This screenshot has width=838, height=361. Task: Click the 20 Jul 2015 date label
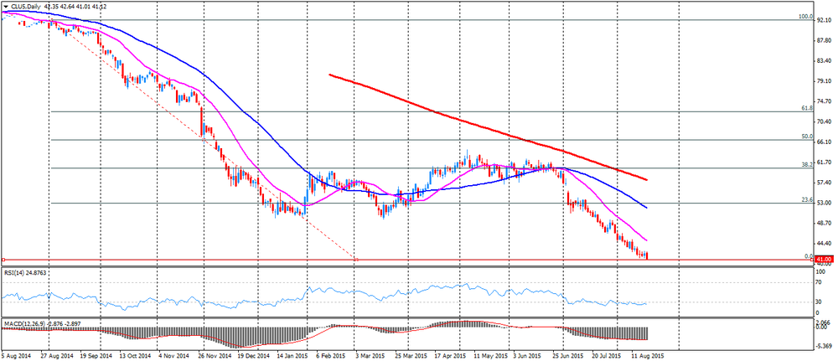[607, 354]
